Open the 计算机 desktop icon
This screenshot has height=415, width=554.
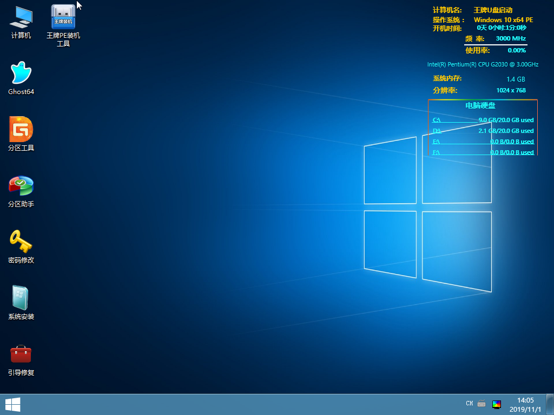click(x=21, y=22)
